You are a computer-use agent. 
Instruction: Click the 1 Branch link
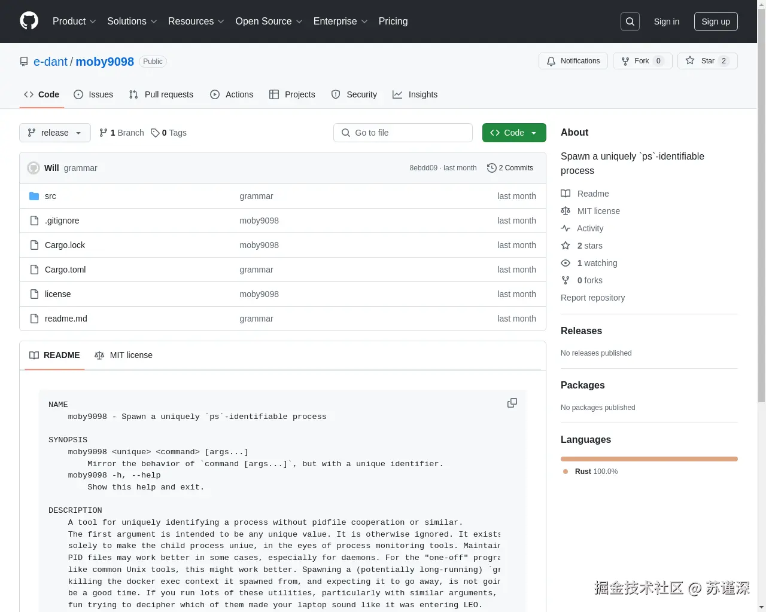[x=121, y=133]
